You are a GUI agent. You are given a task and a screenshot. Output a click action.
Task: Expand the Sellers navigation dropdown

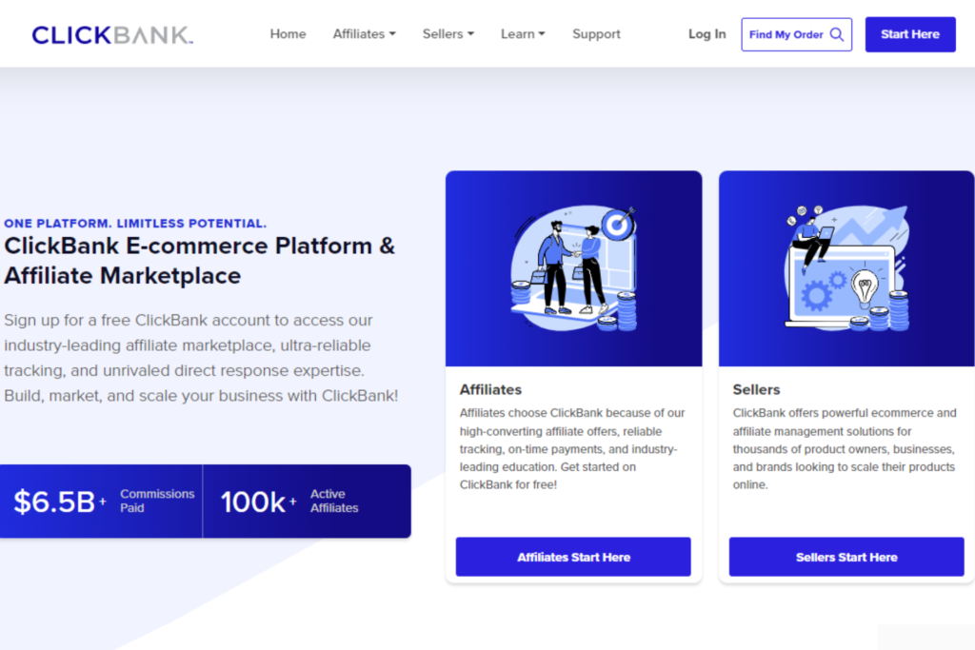pos(448,34)
